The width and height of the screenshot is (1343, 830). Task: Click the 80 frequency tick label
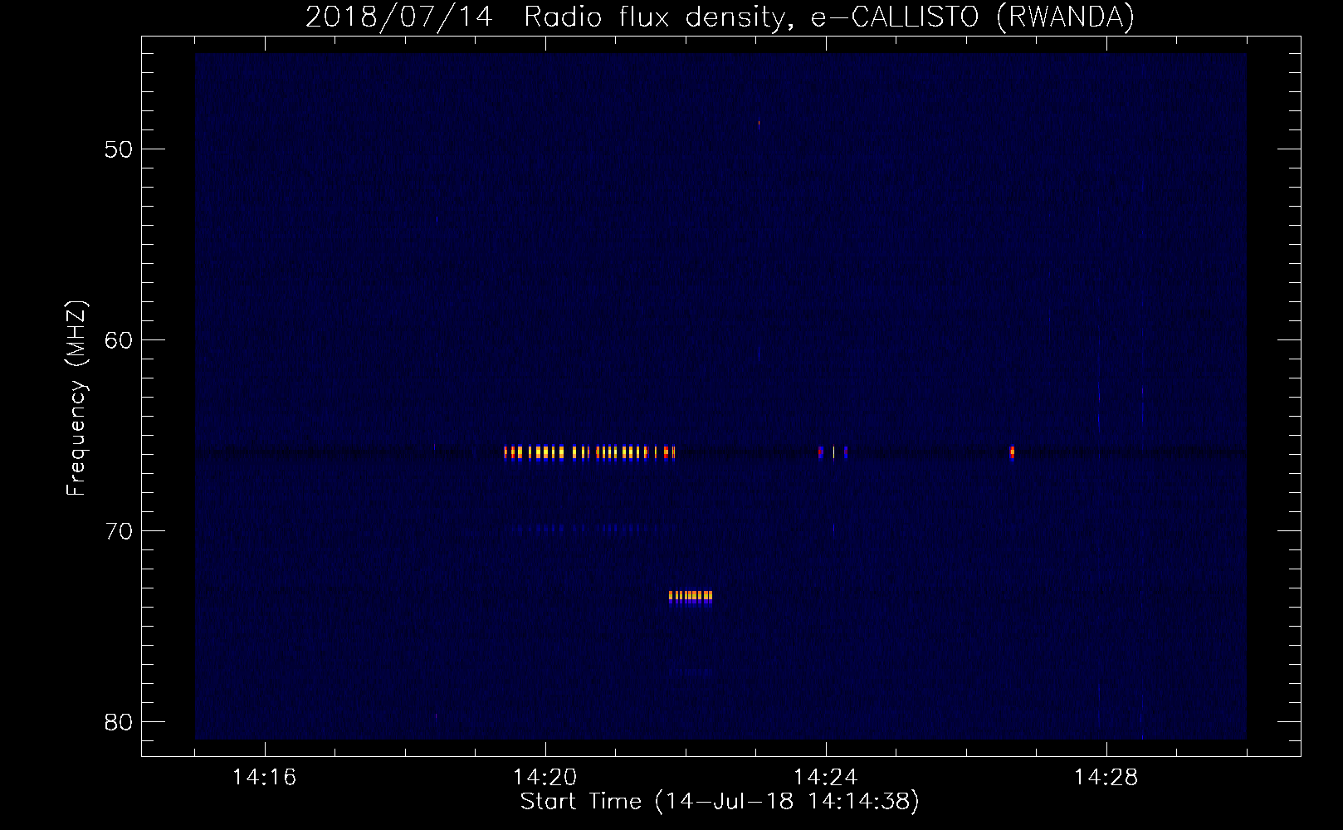pyautogui.click(x=119, y=722)
